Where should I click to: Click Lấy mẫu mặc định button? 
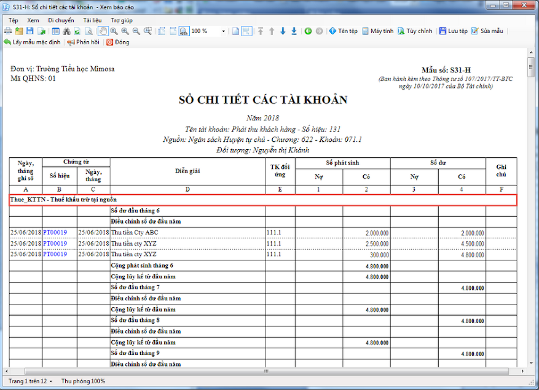[x=33, y=42]
